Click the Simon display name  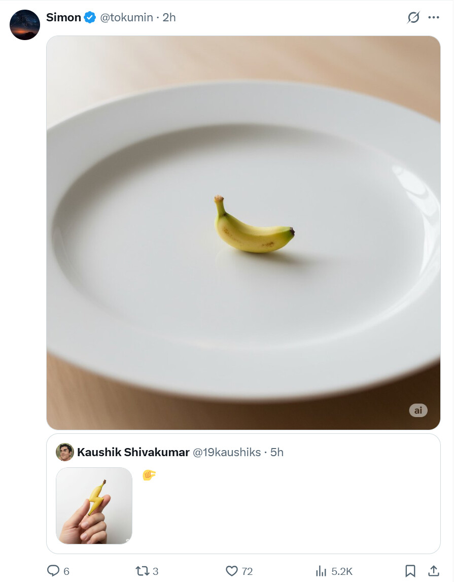pos(63,17)
